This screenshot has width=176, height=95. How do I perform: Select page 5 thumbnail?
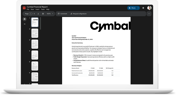coord(35,66)
